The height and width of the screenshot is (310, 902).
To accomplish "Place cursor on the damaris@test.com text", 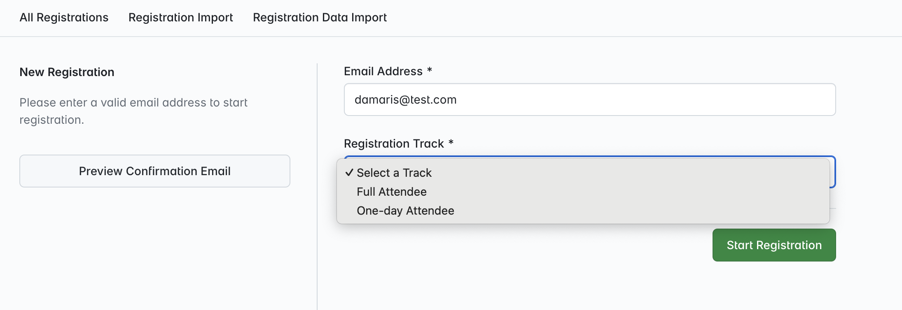I will (405, 99).
